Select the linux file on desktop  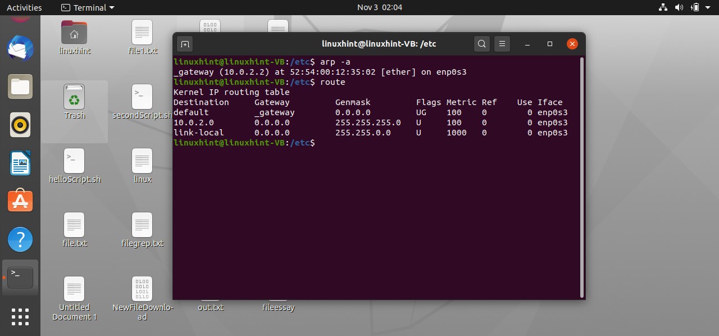pos(143,166)
